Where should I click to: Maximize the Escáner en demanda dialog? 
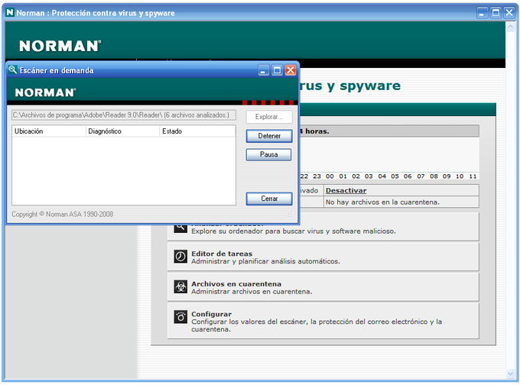point(277,70)
